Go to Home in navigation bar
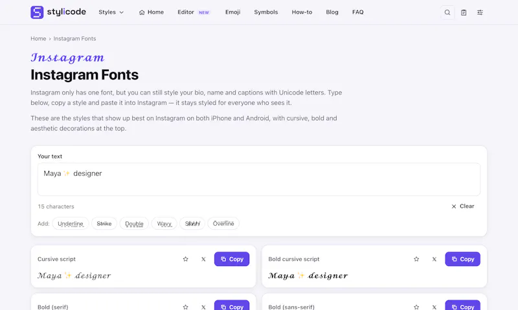This screenshot has width=518, height=310. click(152, 12)
